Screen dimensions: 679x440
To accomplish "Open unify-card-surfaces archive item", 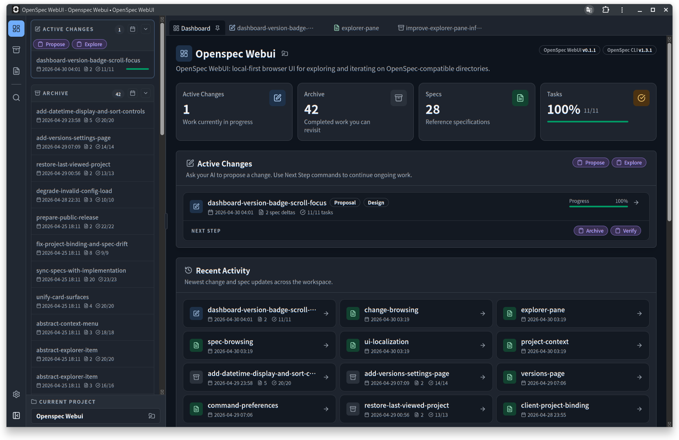I will (x=93, y=301).
